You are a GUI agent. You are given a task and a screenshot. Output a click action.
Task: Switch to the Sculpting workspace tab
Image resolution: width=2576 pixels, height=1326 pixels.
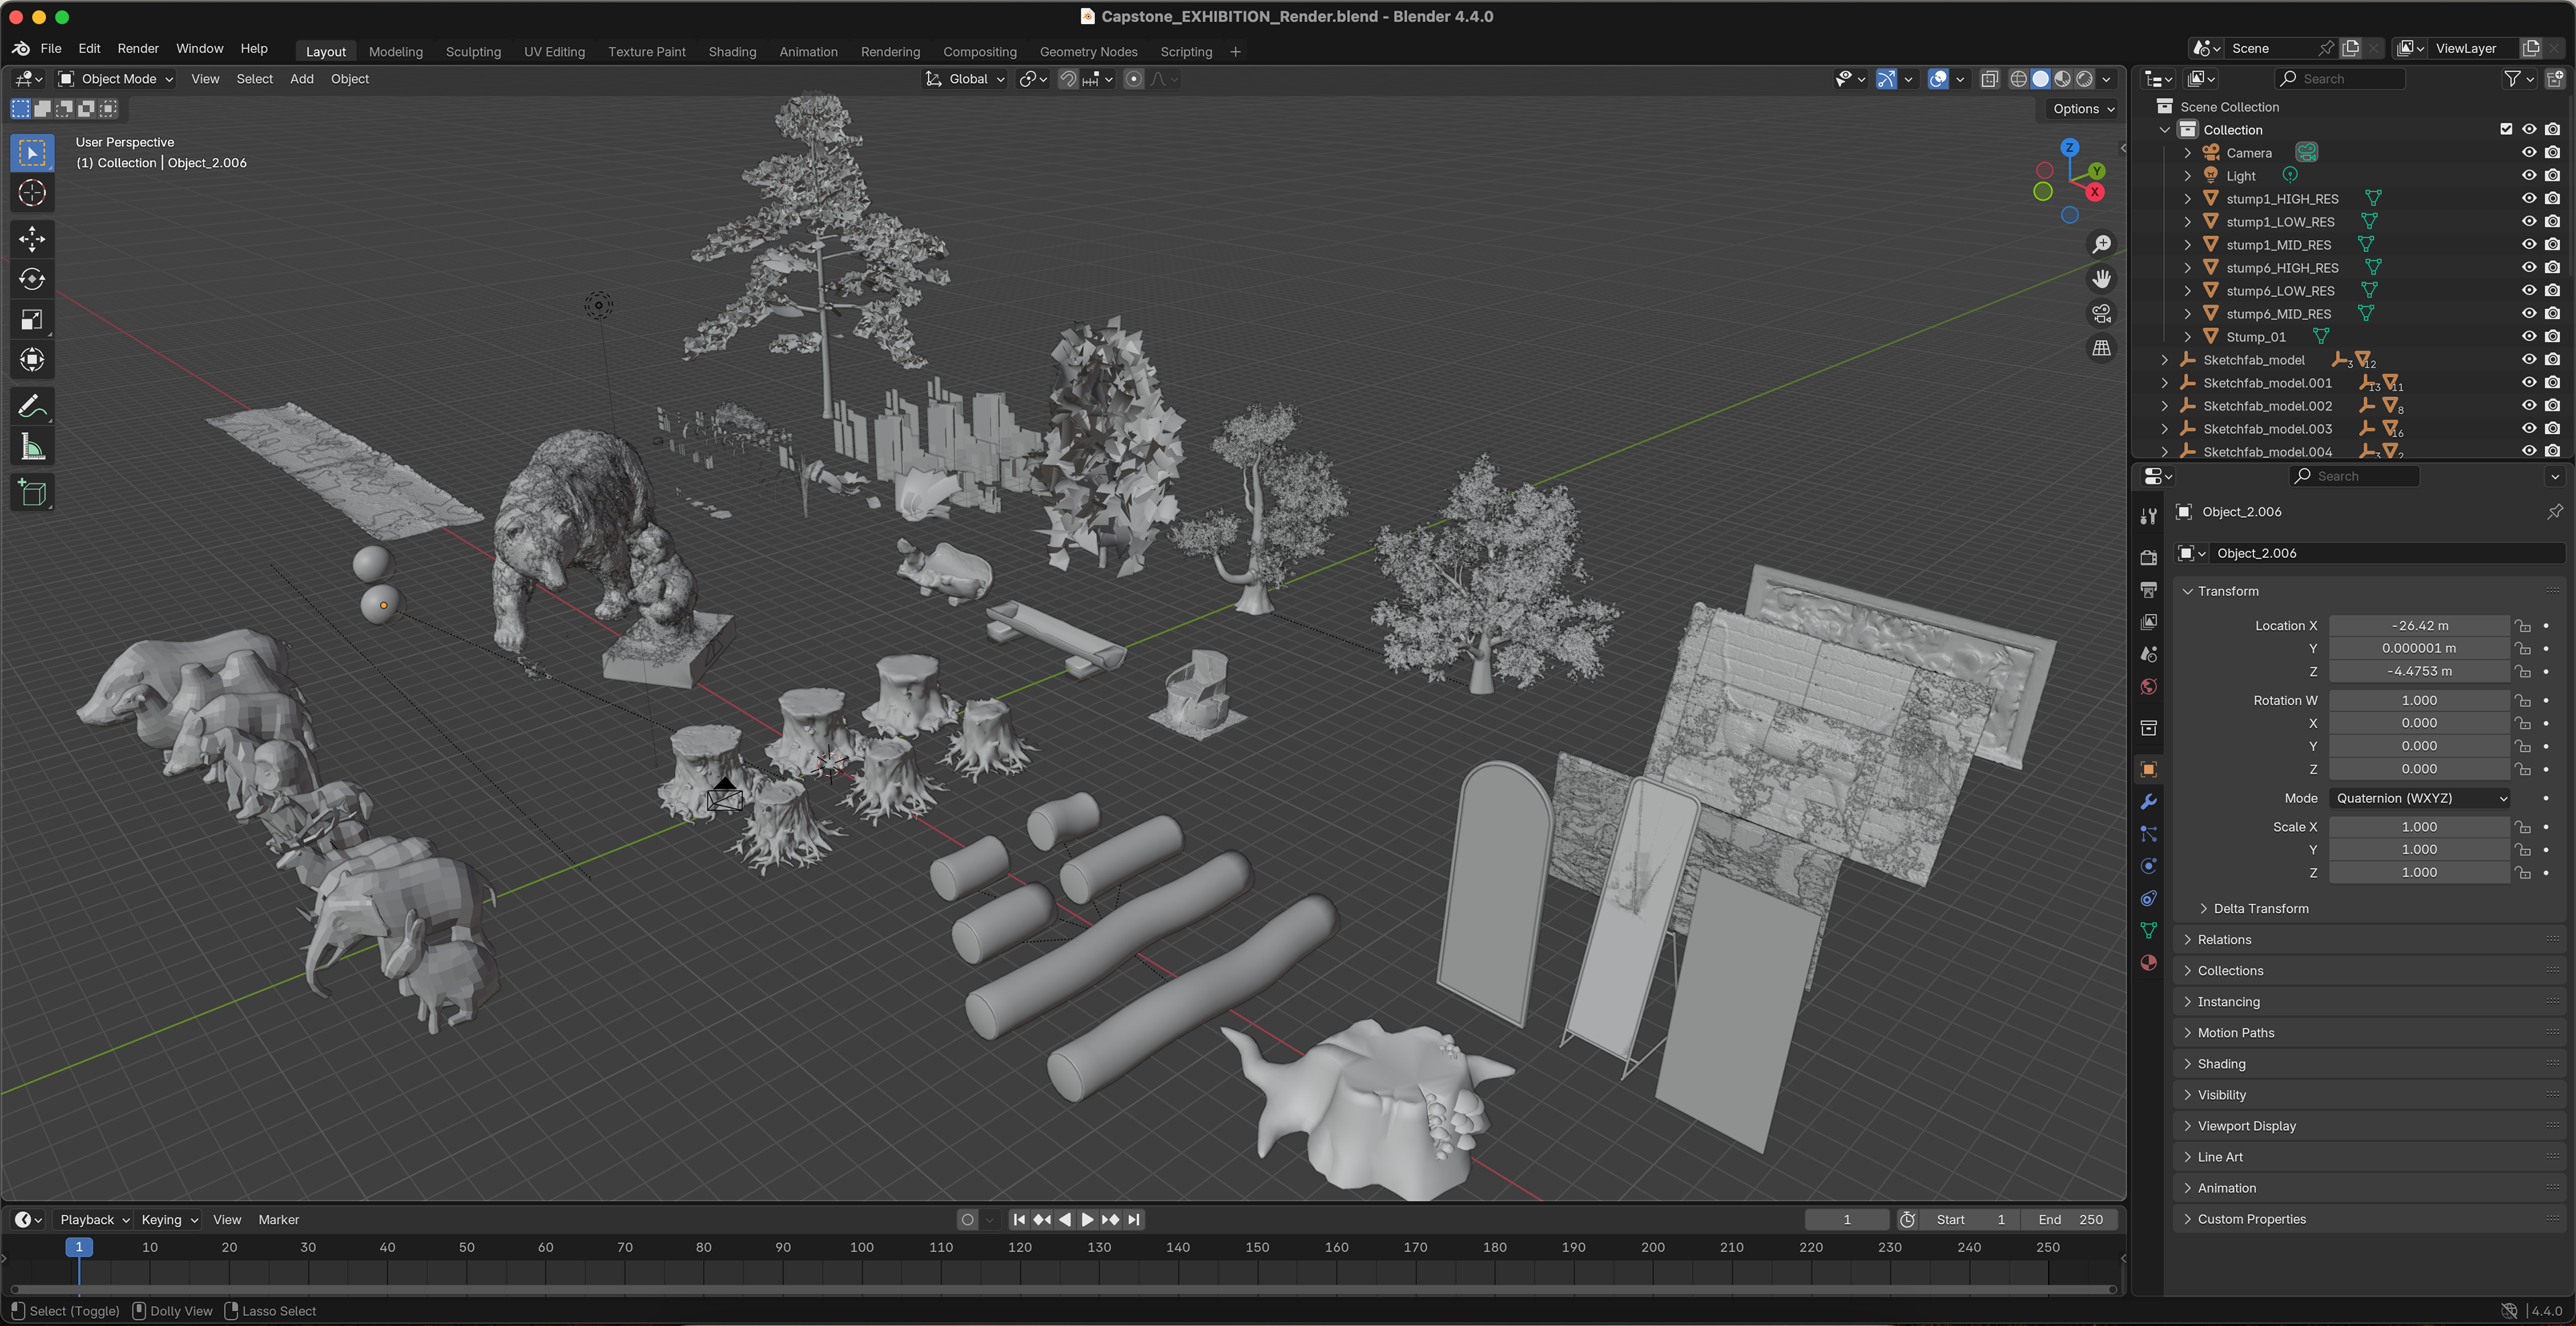click(473, 51)
